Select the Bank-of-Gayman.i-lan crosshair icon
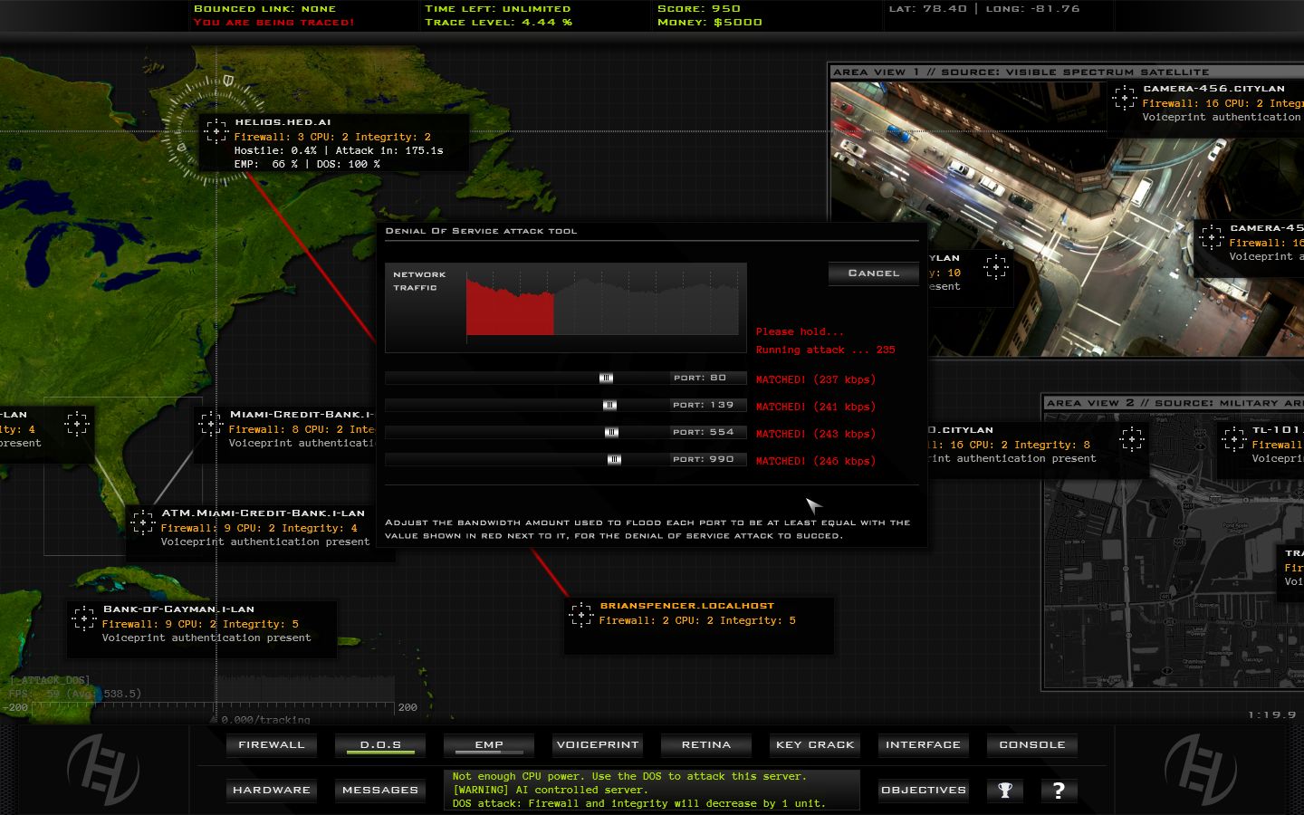 pos(85,618)
